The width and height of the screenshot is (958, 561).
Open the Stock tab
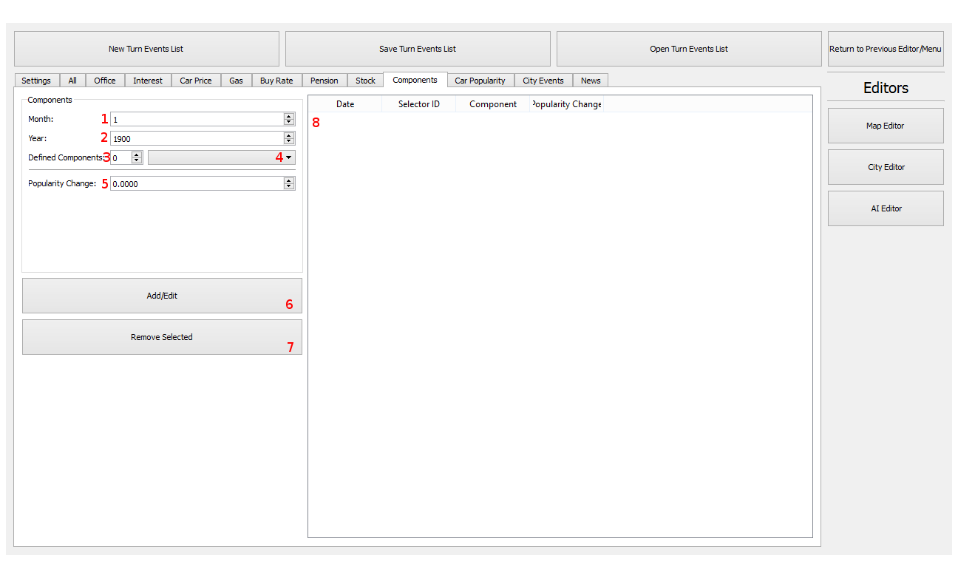365,81
